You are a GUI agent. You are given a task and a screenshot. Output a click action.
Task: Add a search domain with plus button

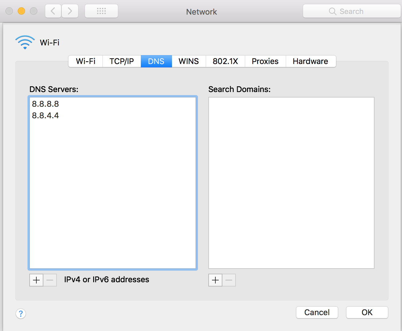tap(215, 280)
